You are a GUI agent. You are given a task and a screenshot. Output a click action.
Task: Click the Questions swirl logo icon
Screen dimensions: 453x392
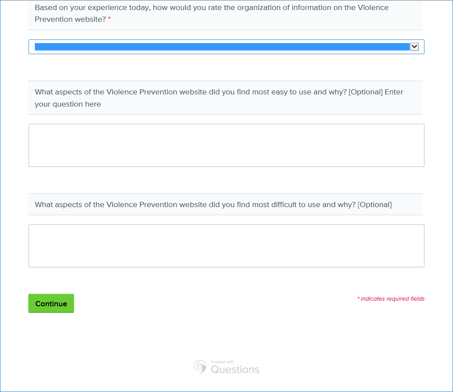200,367
